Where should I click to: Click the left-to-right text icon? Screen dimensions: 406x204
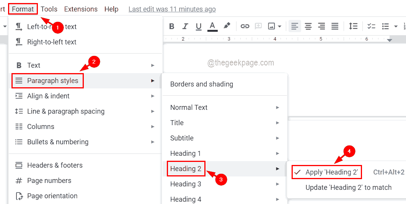point(19,27)
